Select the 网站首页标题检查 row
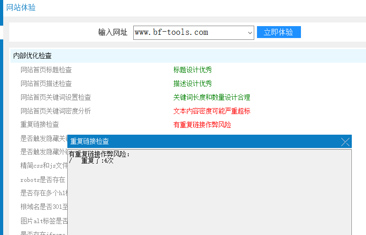366x235 pixels. click(x=46, y=70)
